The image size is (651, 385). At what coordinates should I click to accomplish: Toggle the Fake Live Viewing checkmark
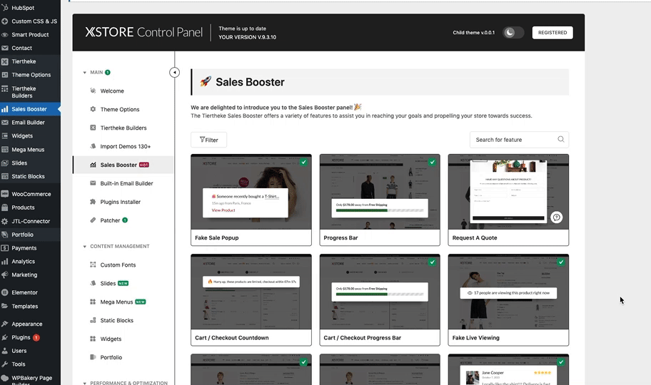pos(561,262)
